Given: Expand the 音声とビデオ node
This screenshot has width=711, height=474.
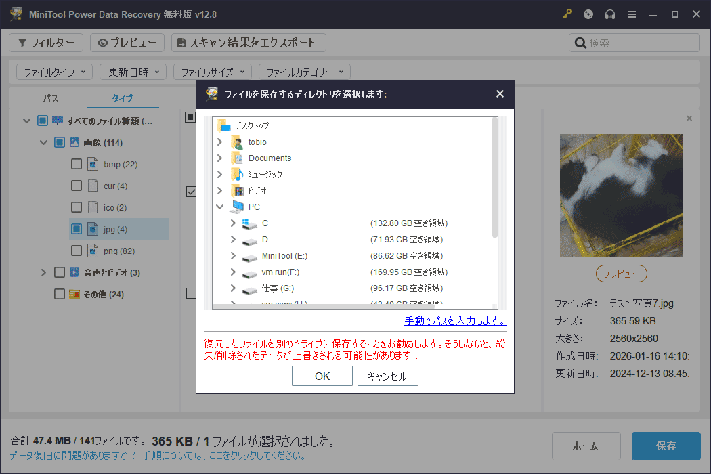Looking at the screenshot, I should [x=43, y=272].
